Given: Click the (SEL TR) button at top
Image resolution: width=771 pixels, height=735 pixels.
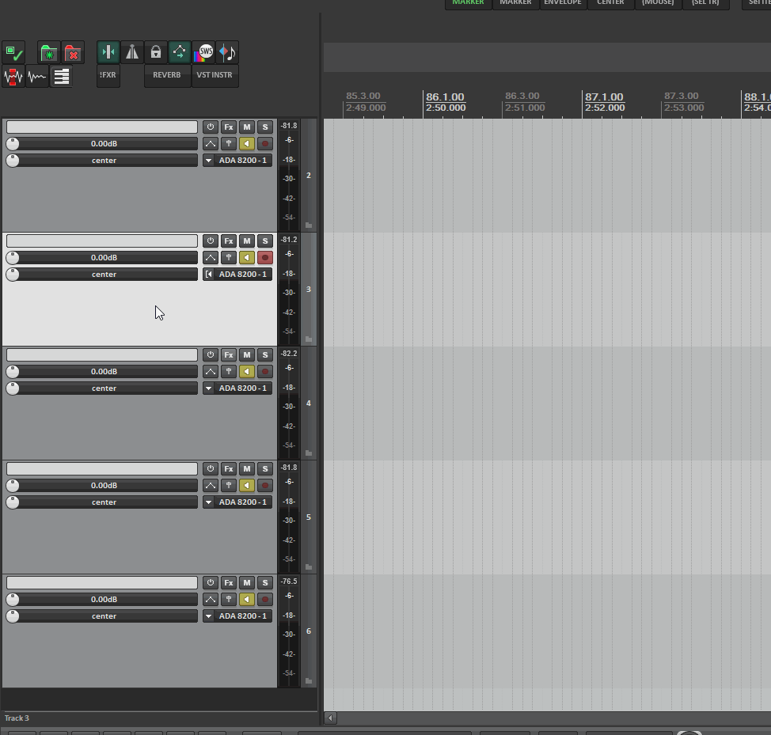Looking at the screenshot, I should (705, 3).
